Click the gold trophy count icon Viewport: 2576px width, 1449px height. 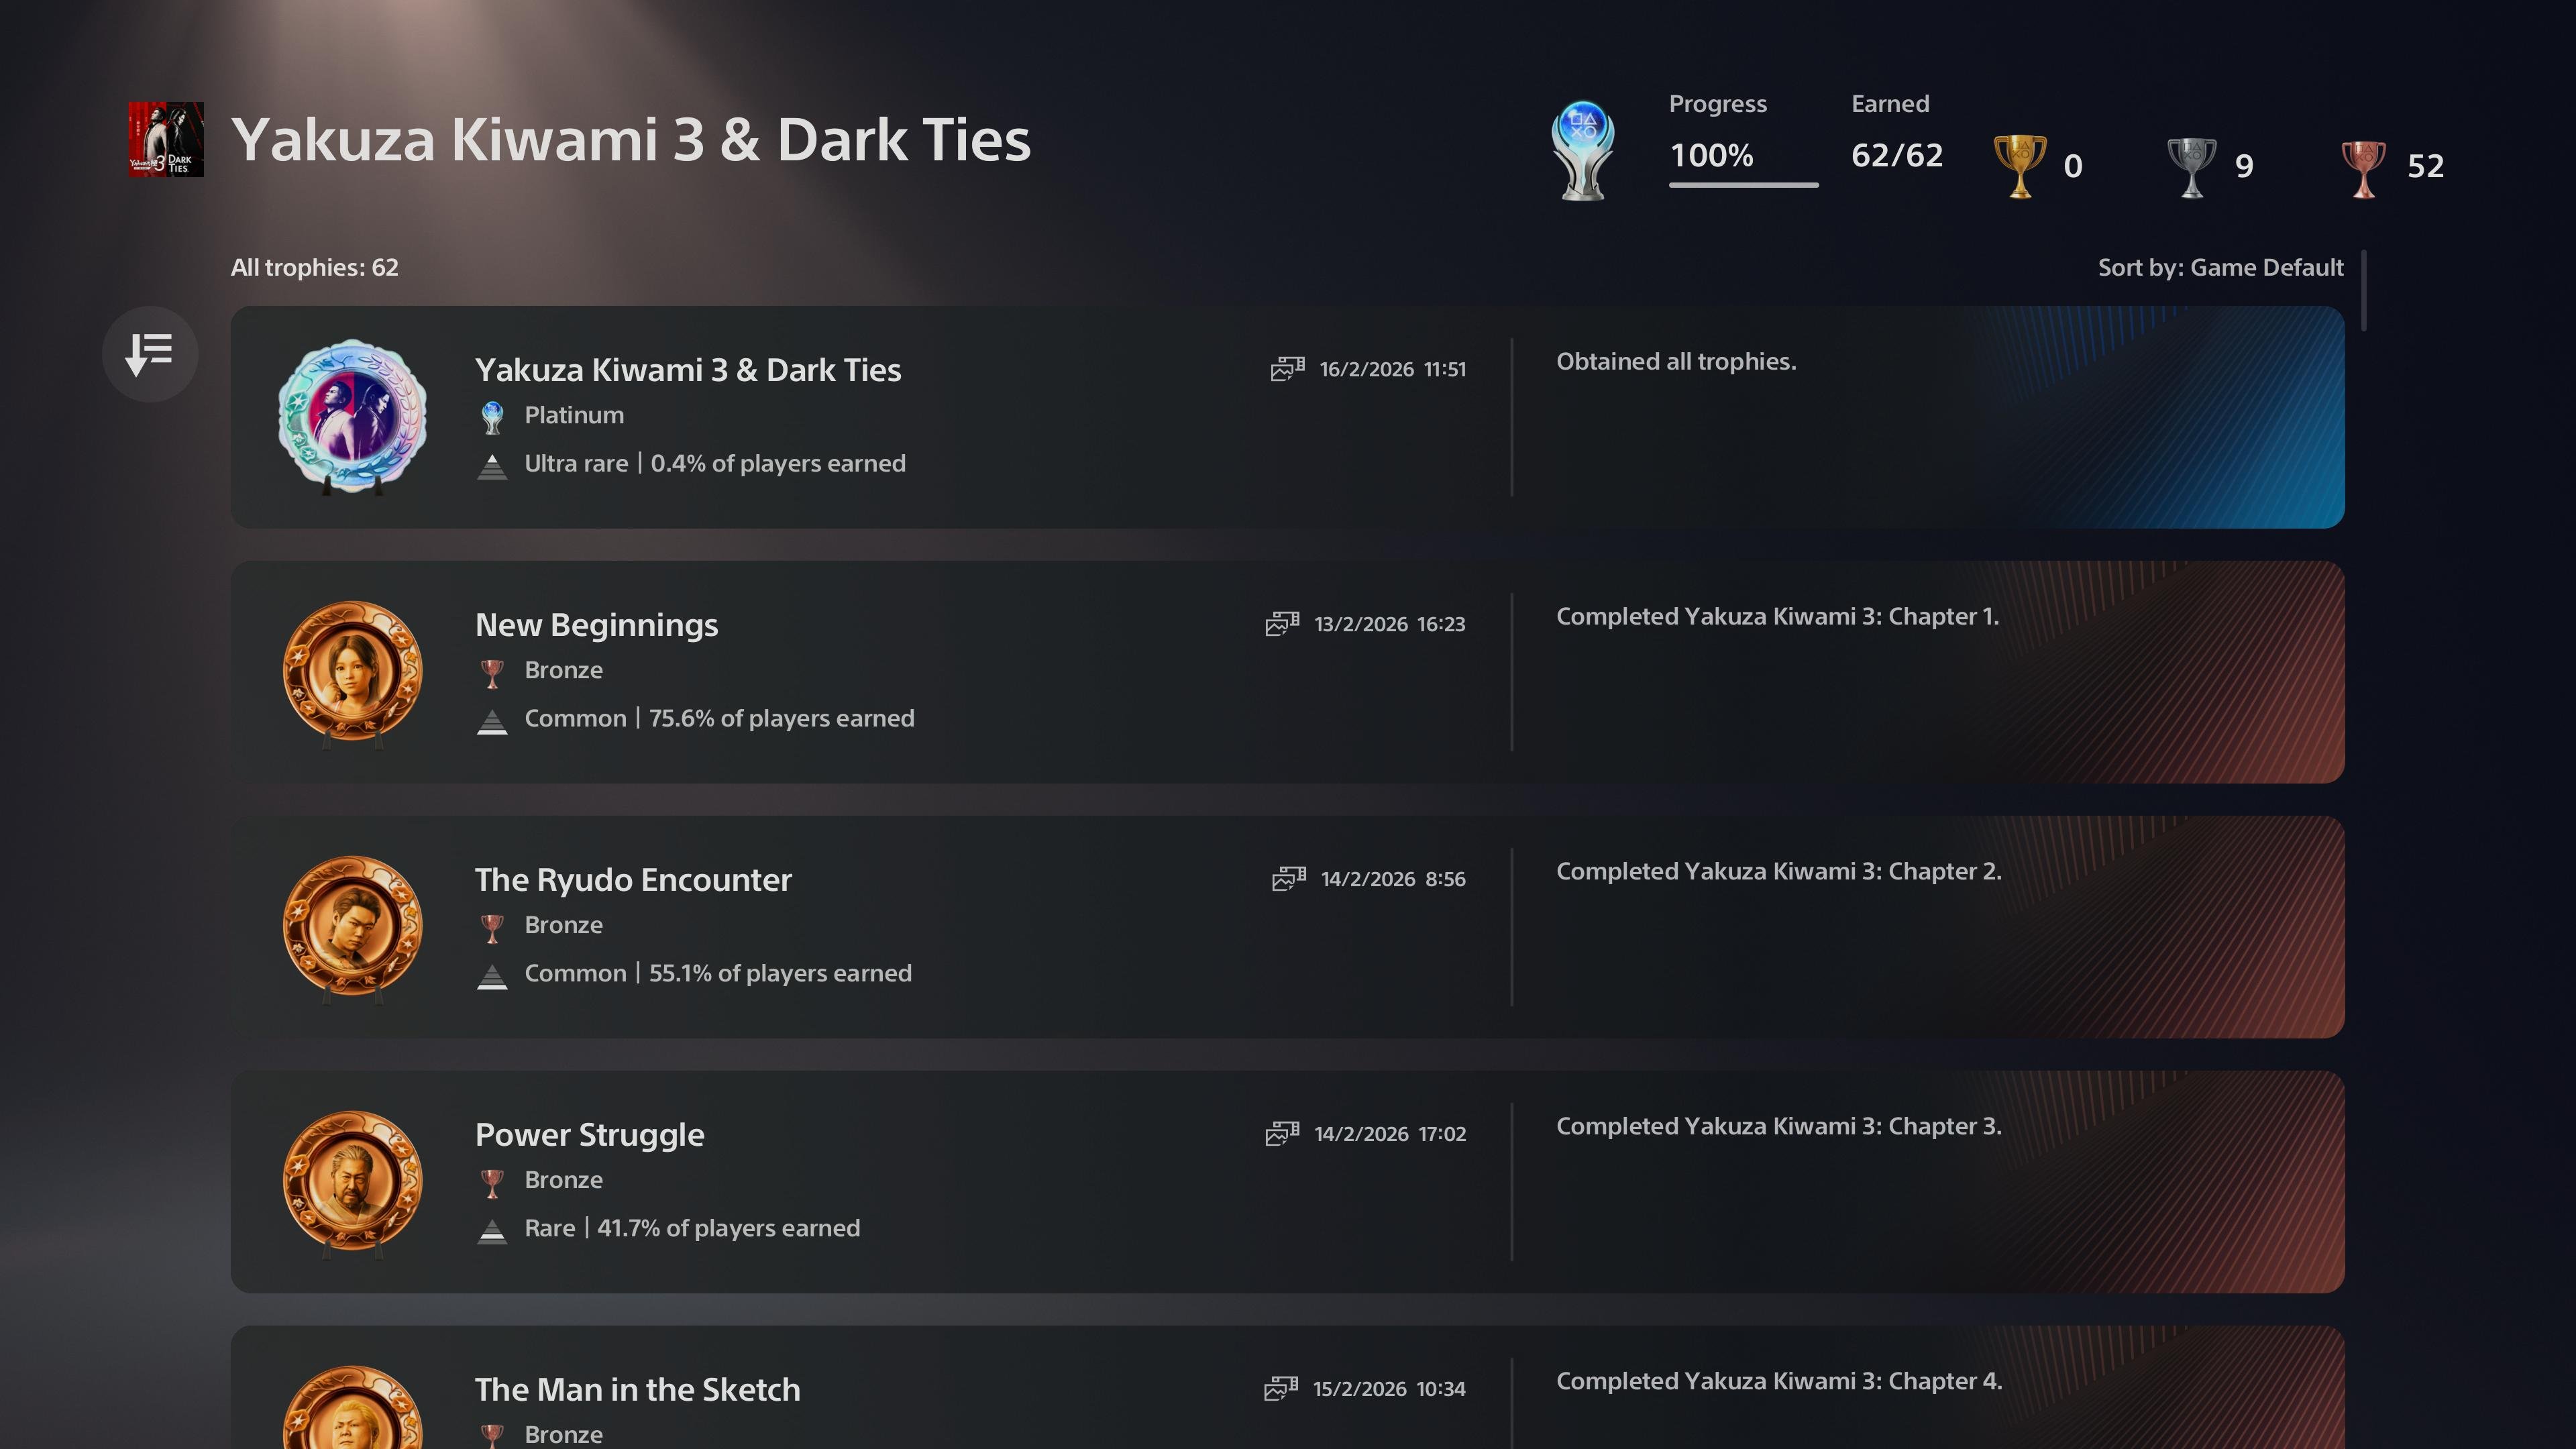[x=2019, y=166]
